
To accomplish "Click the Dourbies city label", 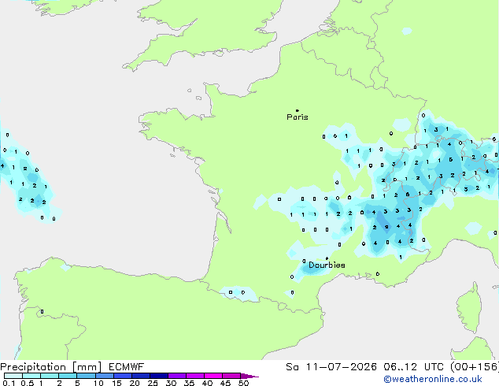I will tap(327, 265).
